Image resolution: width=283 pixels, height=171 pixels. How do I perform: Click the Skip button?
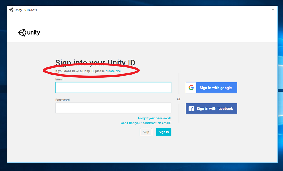146,132
